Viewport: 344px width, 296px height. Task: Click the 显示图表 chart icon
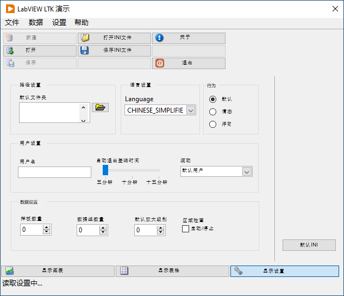pyautogui.click(x=9, y=271)
